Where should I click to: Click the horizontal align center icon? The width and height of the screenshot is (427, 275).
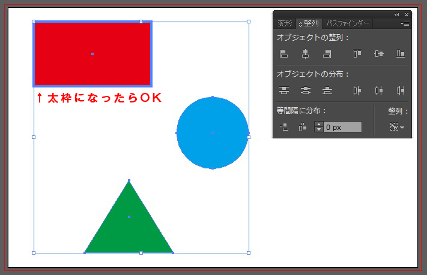click(x=306, y=54)
